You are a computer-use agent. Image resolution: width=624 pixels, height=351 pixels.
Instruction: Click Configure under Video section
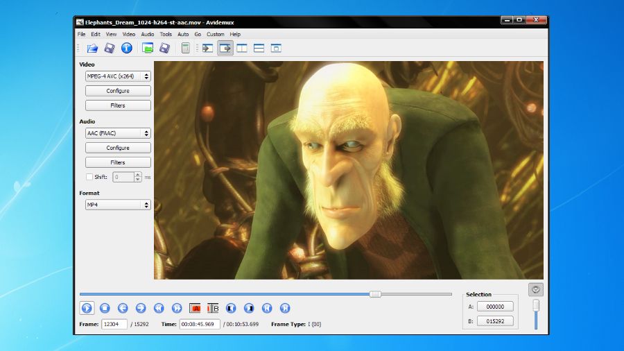(x=118, y=91)
